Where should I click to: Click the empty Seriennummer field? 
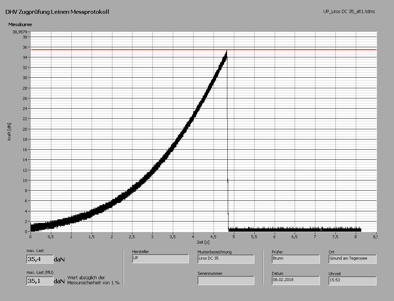pyautogui.click(x=226, y=281)
